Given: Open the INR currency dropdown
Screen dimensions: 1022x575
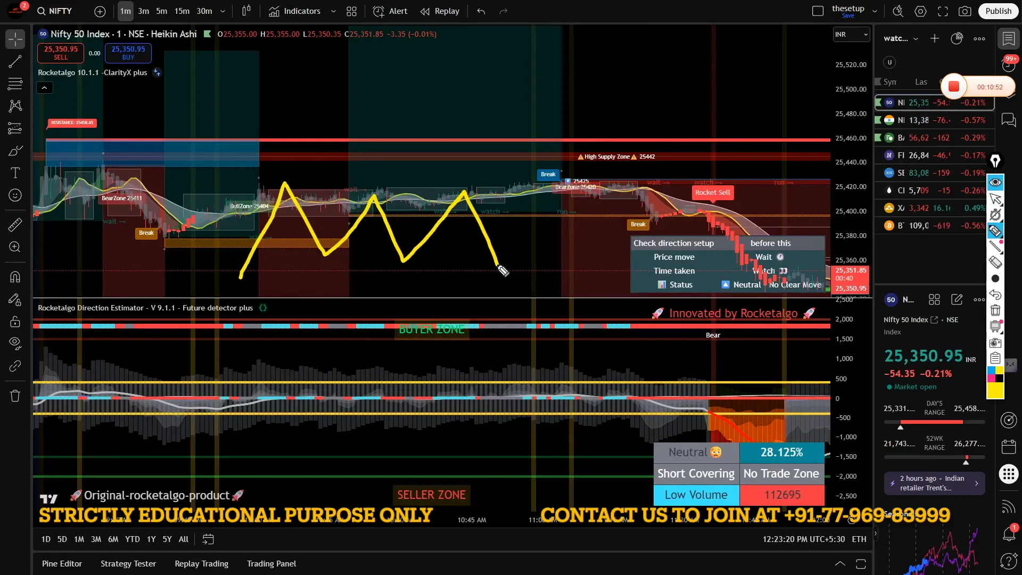Looking at the screenshot, I should click(851, 35).
